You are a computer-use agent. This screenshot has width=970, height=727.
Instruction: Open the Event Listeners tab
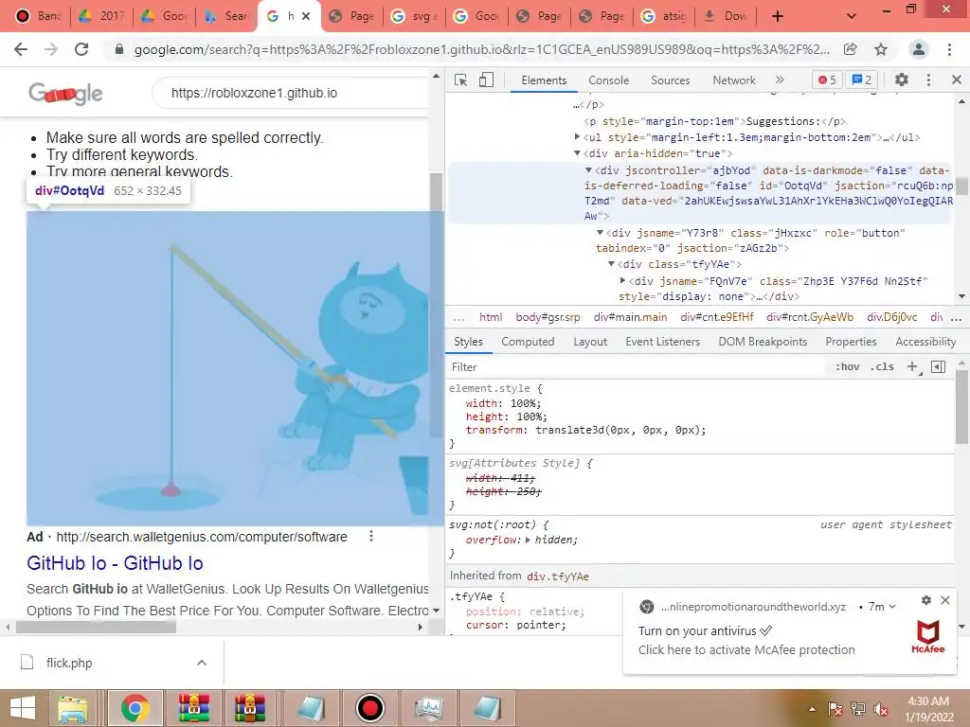click(x=662, y=342)
